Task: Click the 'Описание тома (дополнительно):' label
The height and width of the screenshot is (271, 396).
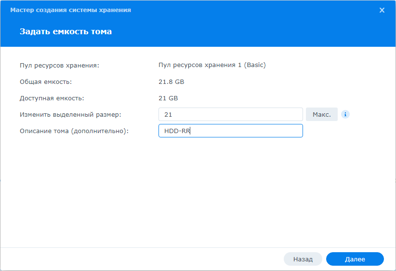Action: [x=74, y=131]
